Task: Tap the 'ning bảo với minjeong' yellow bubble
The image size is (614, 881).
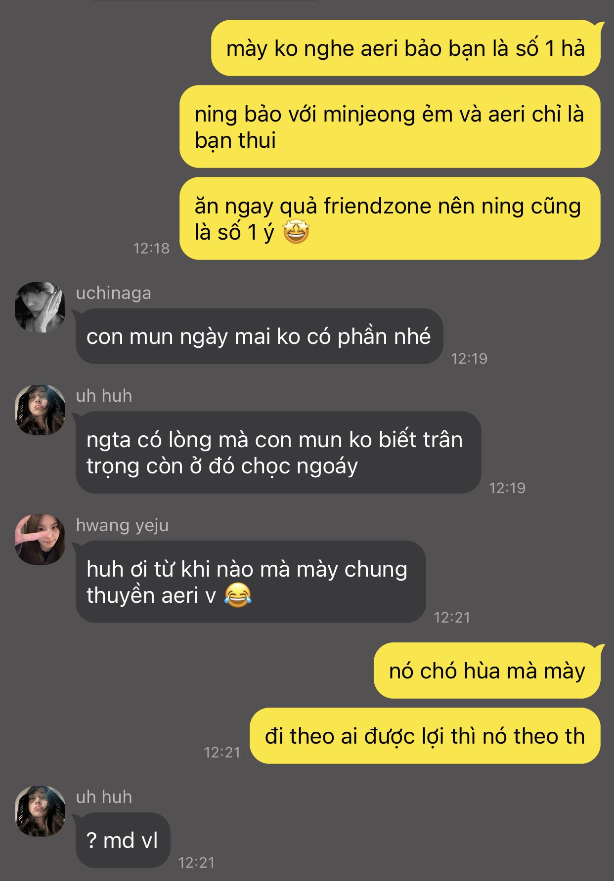Action: (x=390, y=126)
